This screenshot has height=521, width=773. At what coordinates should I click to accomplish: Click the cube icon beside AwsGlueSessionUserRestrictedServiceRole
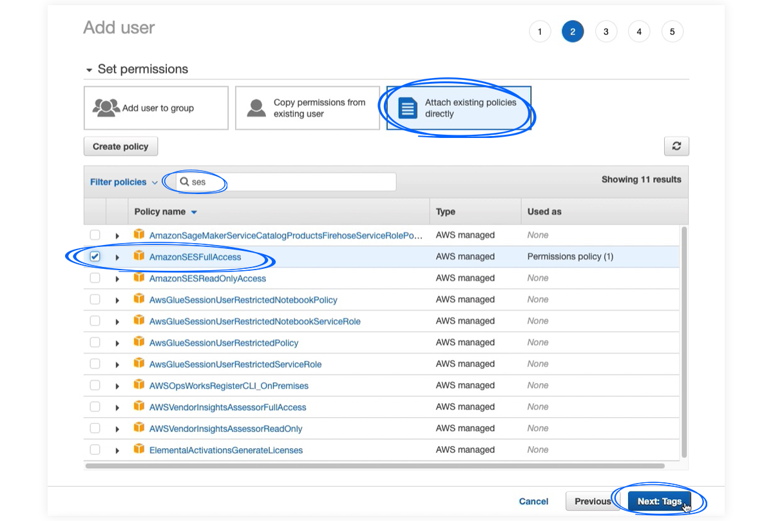pyautogui.click(x=138, y=364)
